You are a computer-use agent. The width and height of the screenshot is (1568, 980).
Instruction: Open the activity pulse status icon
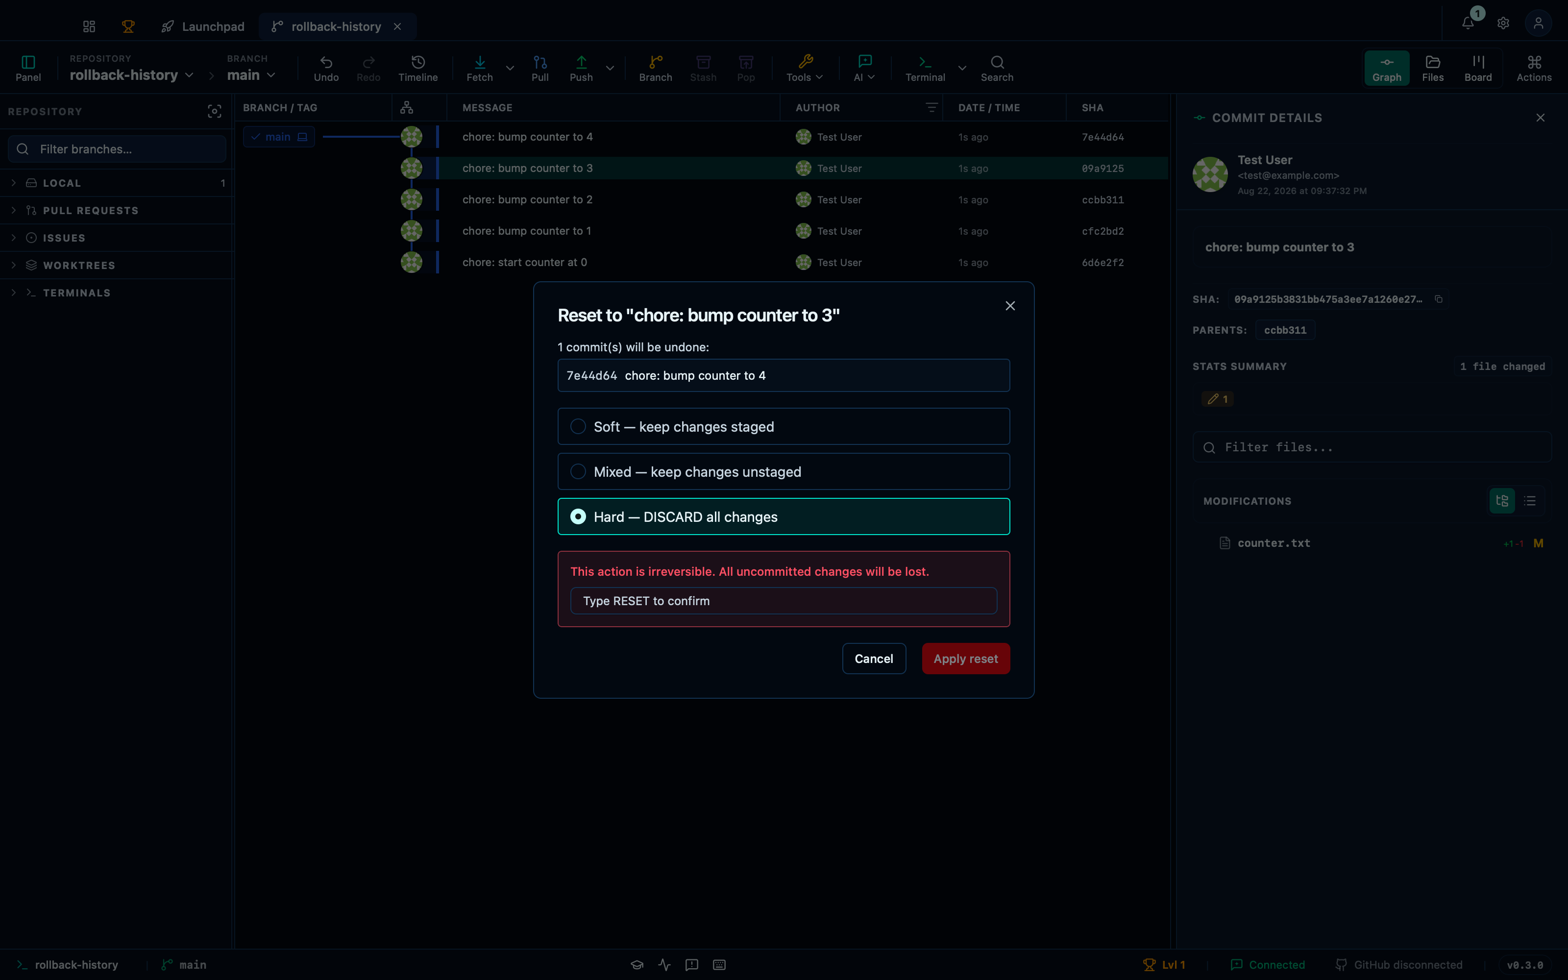click(664, 964)
